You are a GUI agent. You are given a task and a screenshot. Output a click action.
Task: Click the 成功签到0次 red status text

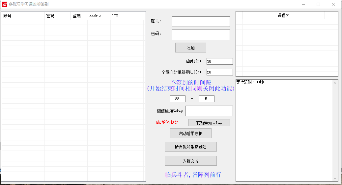coord(167,122)
